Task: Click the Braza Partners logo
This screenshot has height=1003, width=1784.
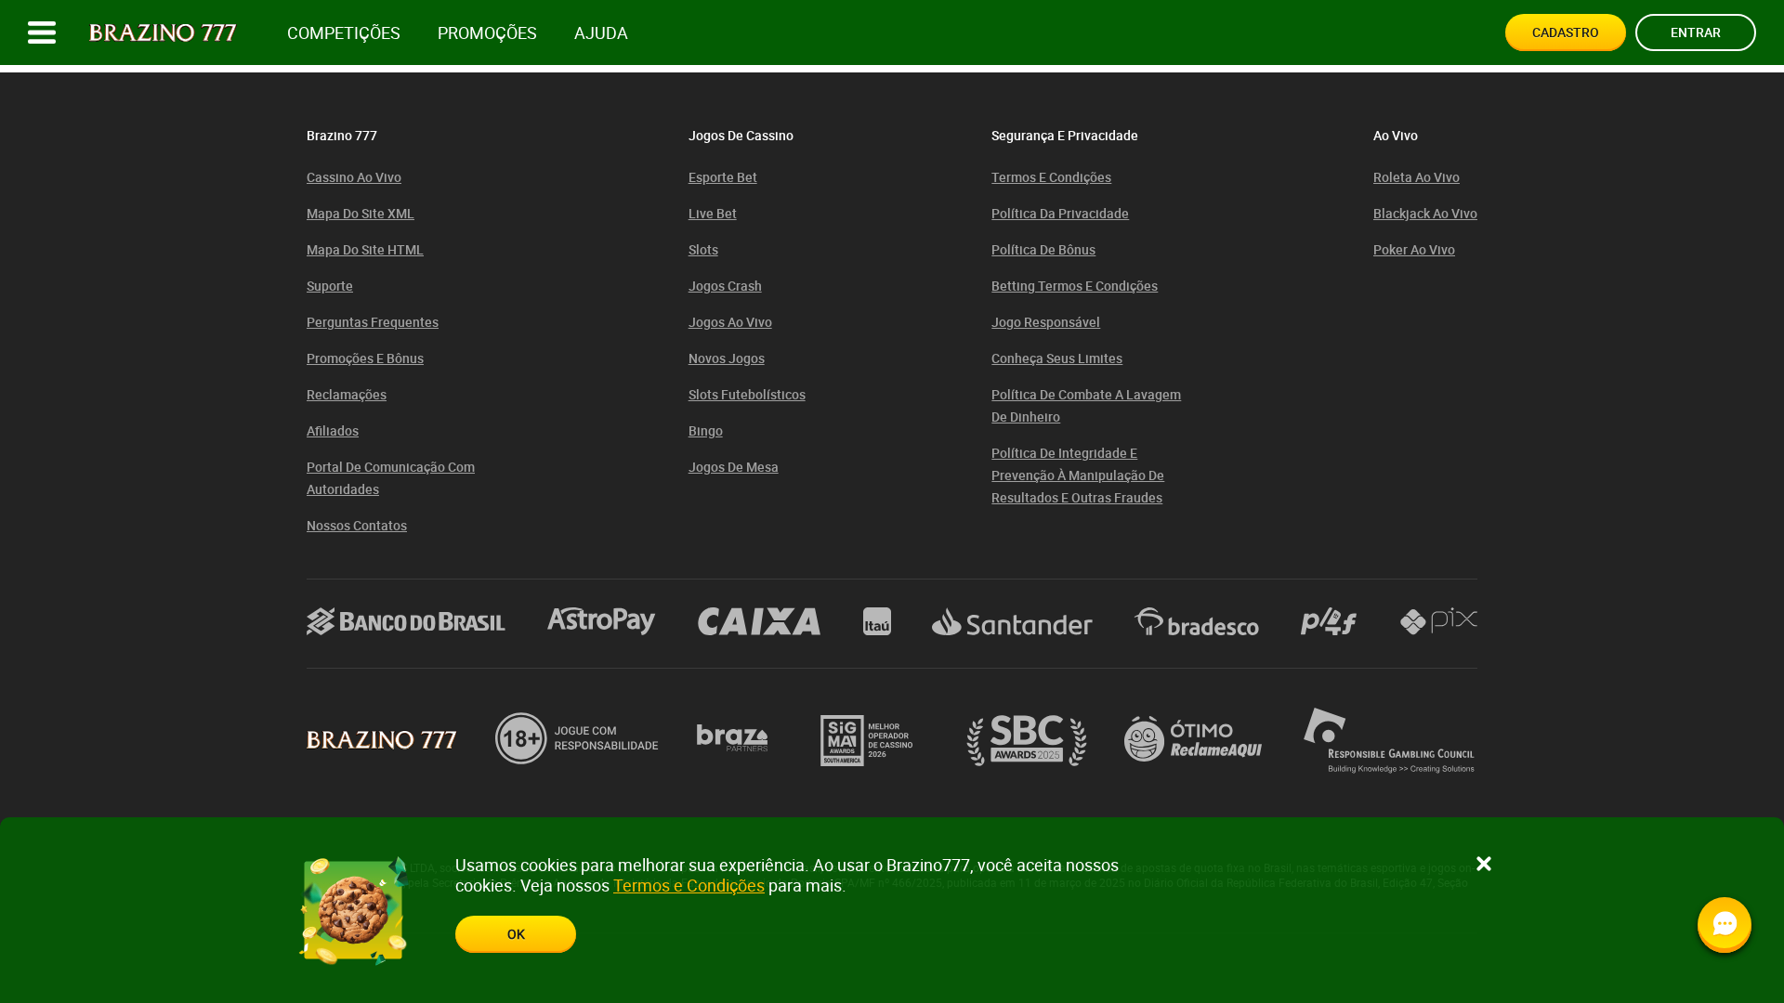Action: tap(732, 738)
